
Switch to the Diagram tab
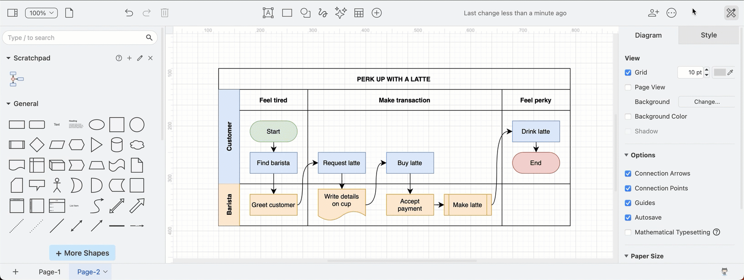648,35
